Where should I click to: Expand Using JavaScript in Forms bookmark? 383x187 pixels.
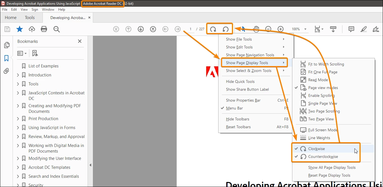pos(18,128)
